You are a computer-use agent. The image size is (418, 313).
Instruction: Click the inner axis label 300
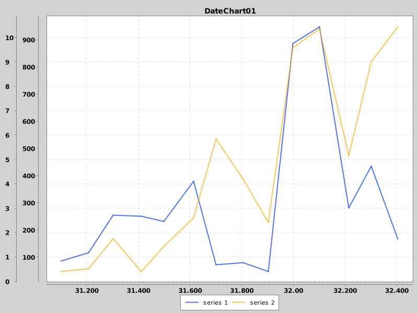(x=29, y=203)
